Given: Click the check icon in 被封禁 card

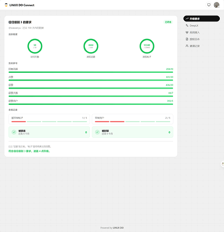Looking at the screenshot, I should coord(97,132).
